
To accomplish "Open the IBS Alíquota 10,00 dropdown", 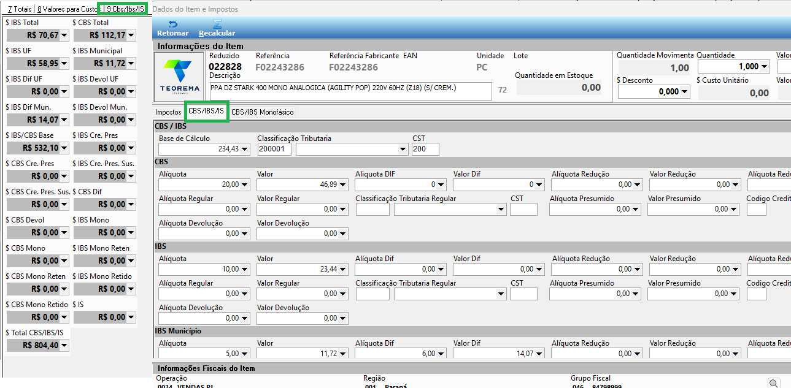I will (x=245, y=269).
